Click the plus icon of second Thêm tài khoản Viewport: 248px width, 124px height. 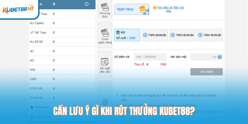[x=173, y=35]
